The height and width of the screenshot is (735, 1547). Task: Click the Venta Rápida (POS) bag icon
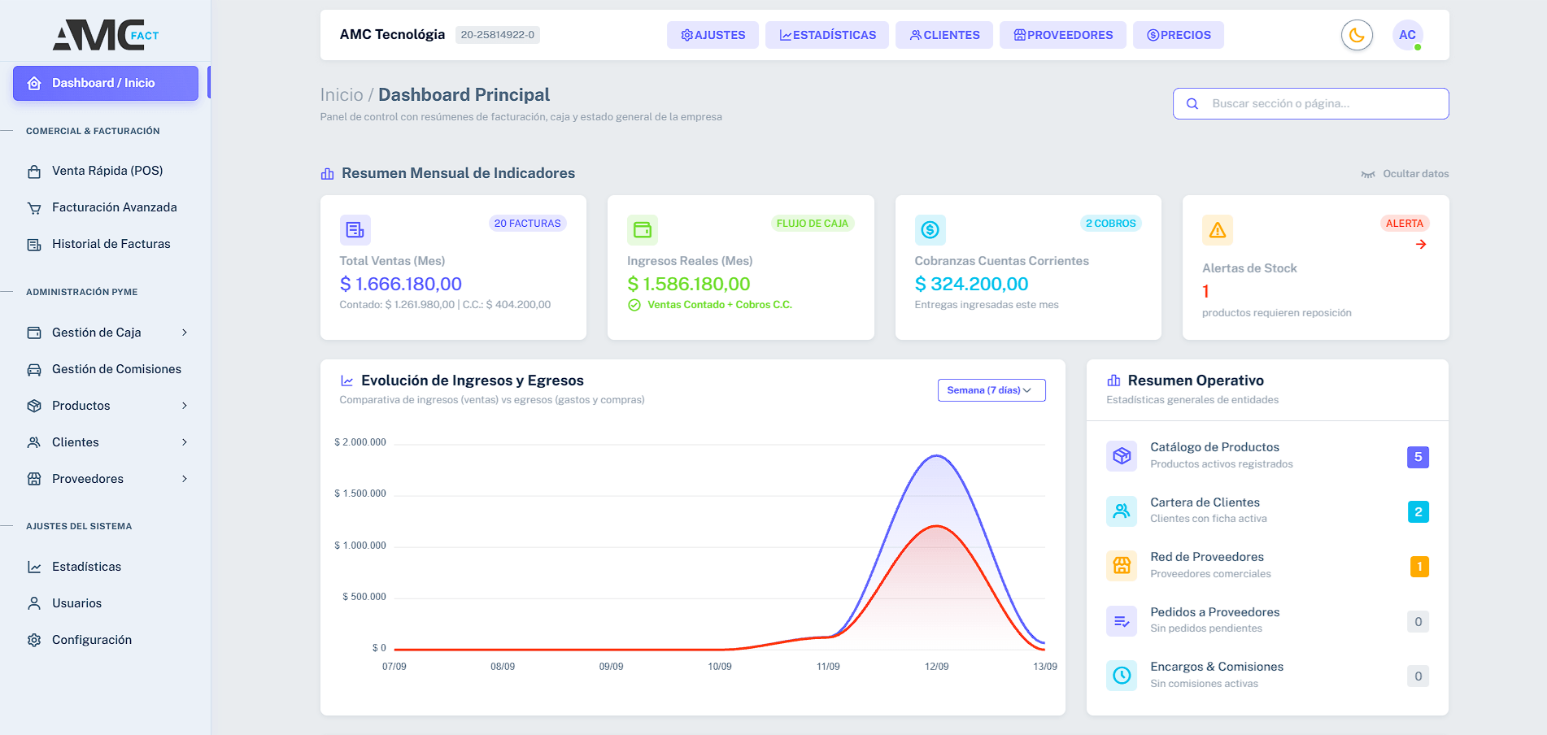(34, 172)
